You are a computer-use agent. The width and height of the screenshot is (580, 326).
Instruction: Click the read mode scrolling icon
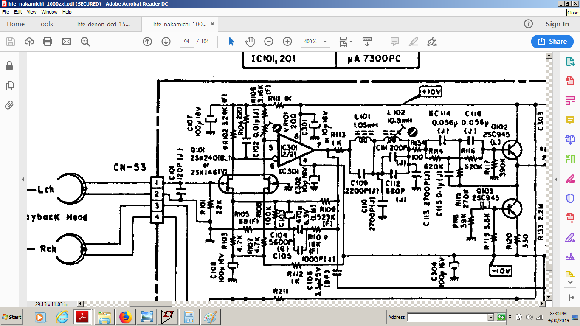(367, 42)
